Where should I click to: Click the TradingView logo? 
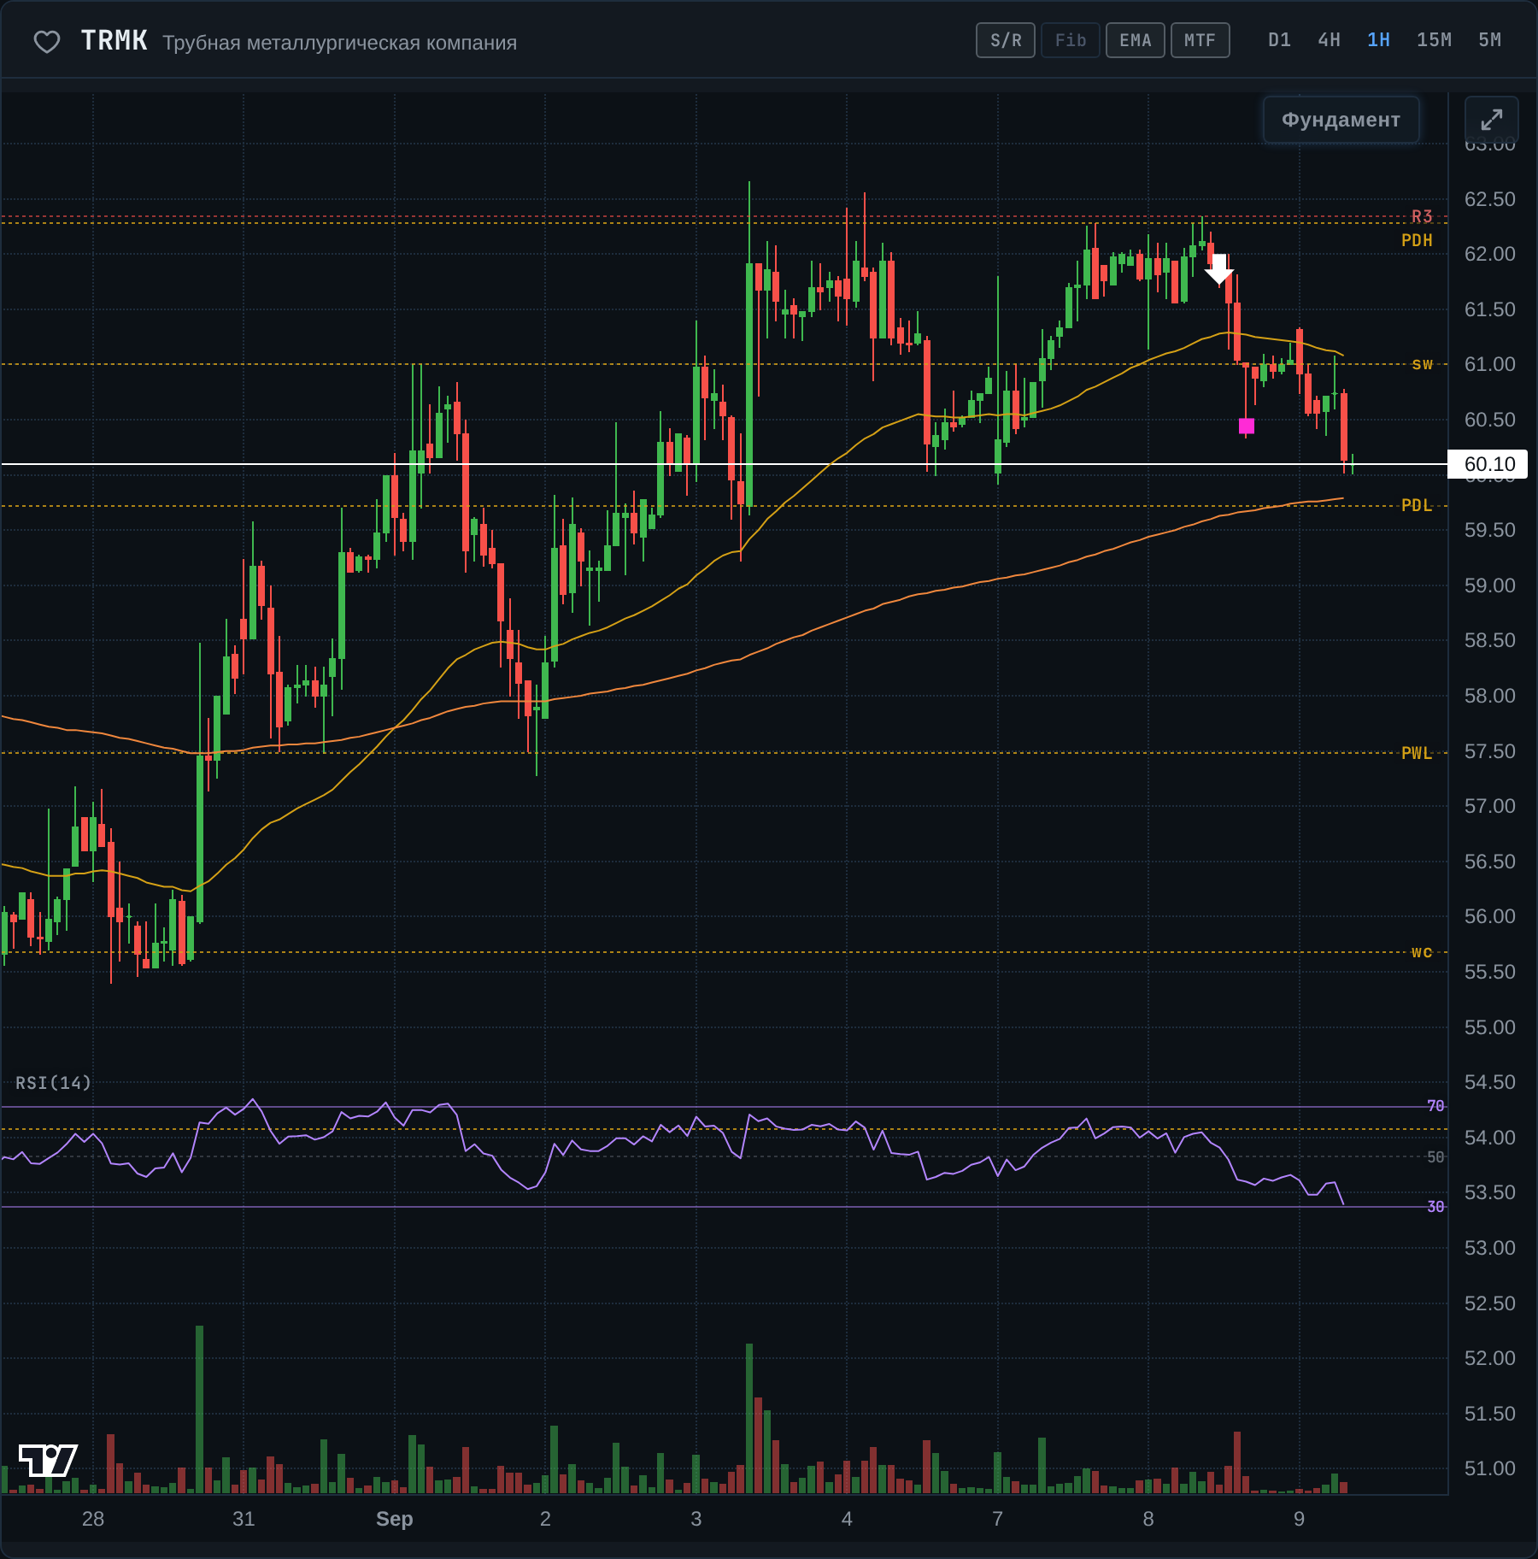(48, 1460)
